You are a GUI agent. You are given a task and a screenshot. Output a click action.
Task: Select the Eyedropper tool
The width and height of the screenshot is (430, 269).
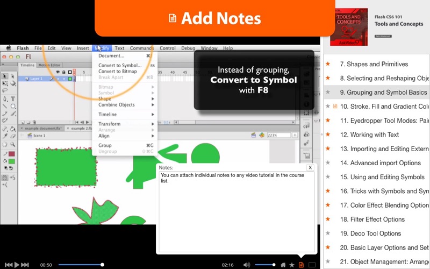click(x=5, y=136)
